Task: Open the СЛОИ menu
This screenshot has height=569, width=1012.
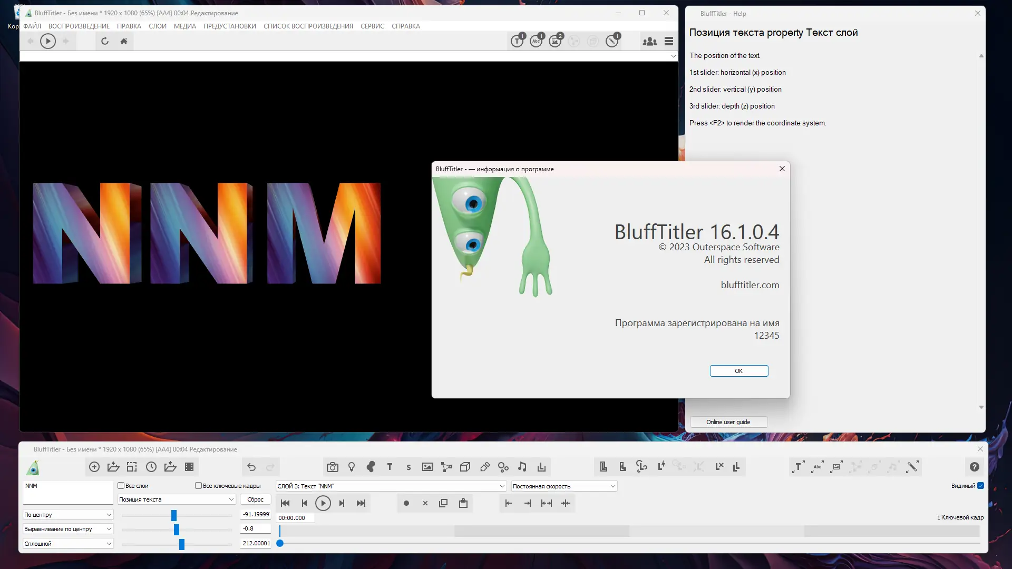Action: coord(157,26)
